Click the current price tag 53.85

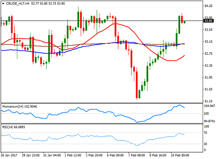coord(208,21)
